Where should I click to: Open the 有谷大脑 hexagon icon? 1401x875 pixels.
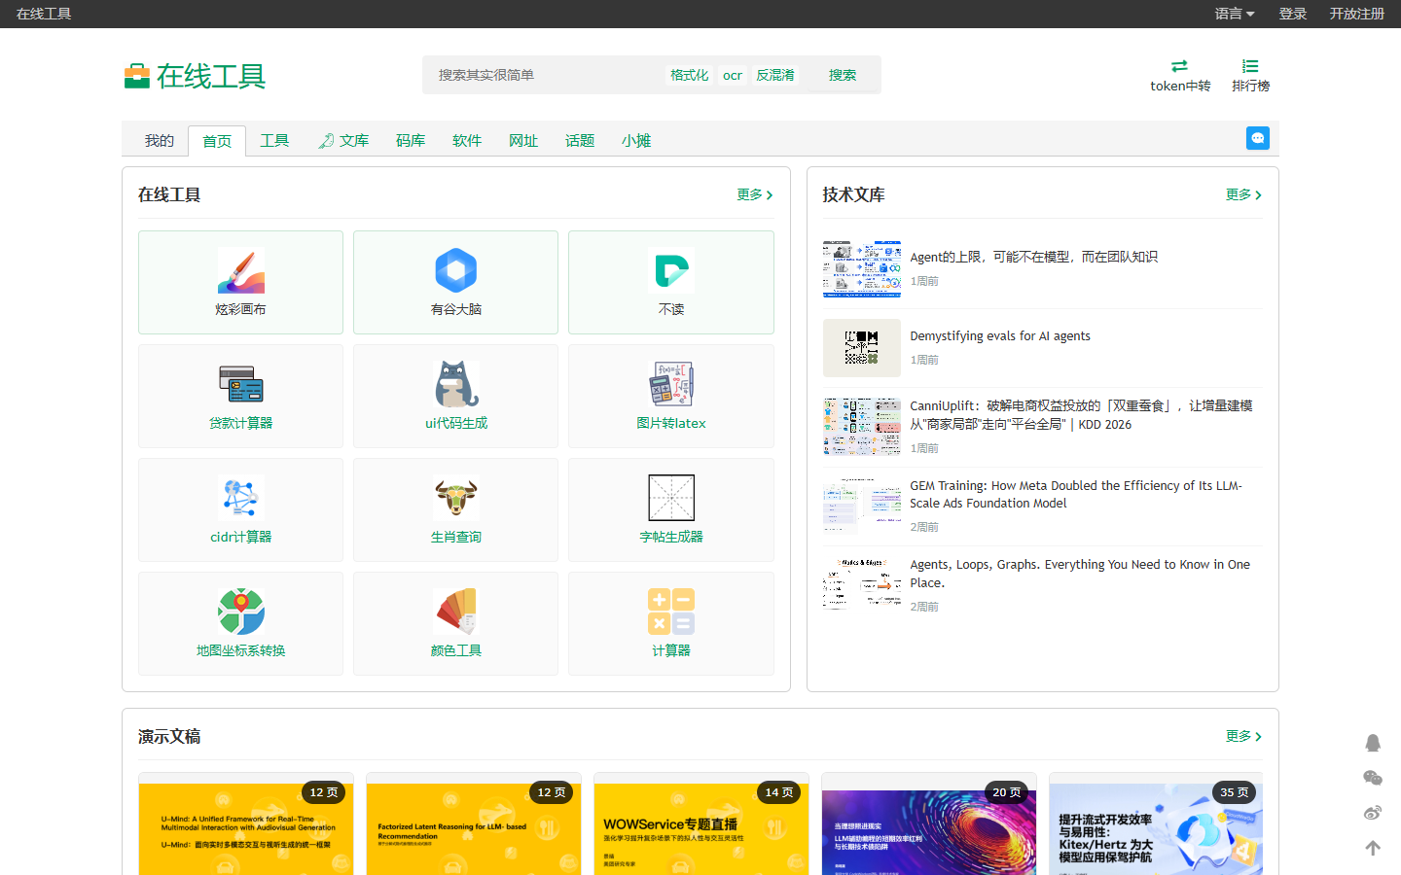coord(455,271)
